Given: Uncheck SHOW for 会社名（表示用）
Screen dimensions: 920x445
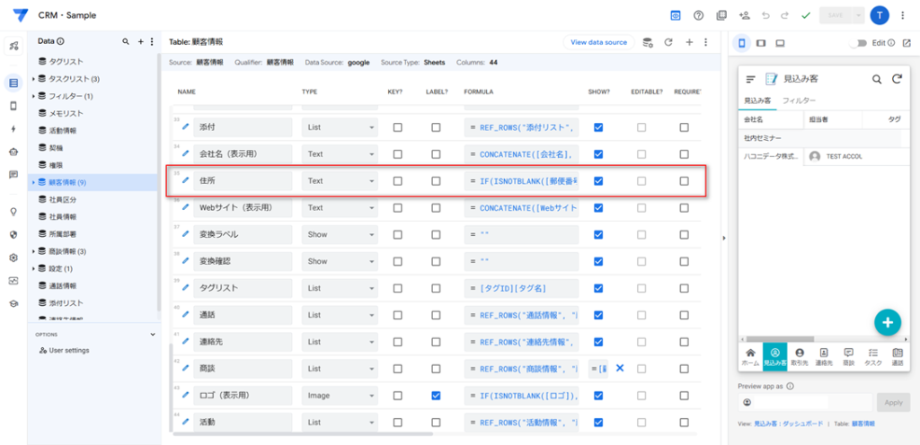Looking at the screenshot, I should tap(598, 154).
